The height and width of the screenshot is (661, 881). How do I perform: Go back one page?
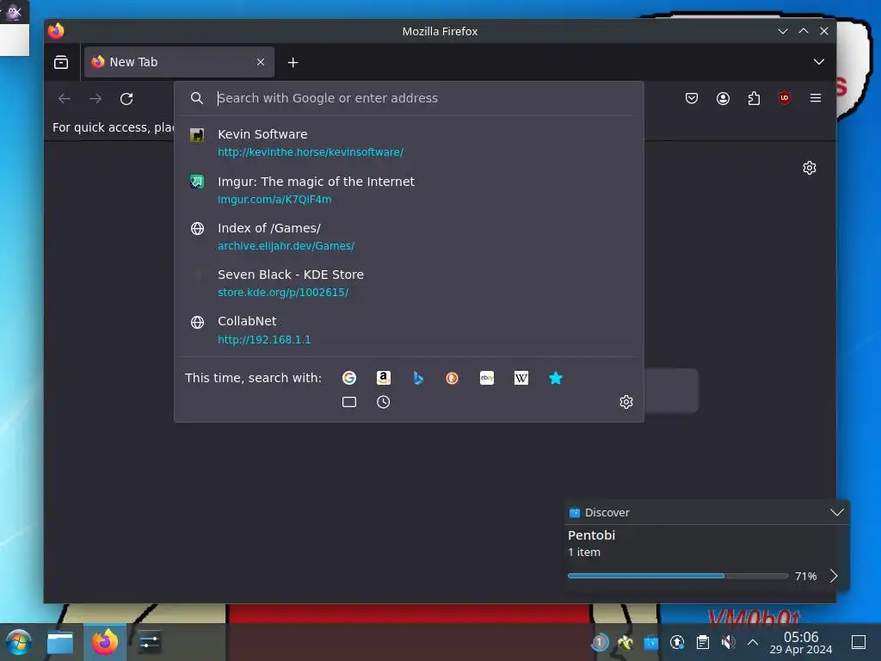coord(65,98)
